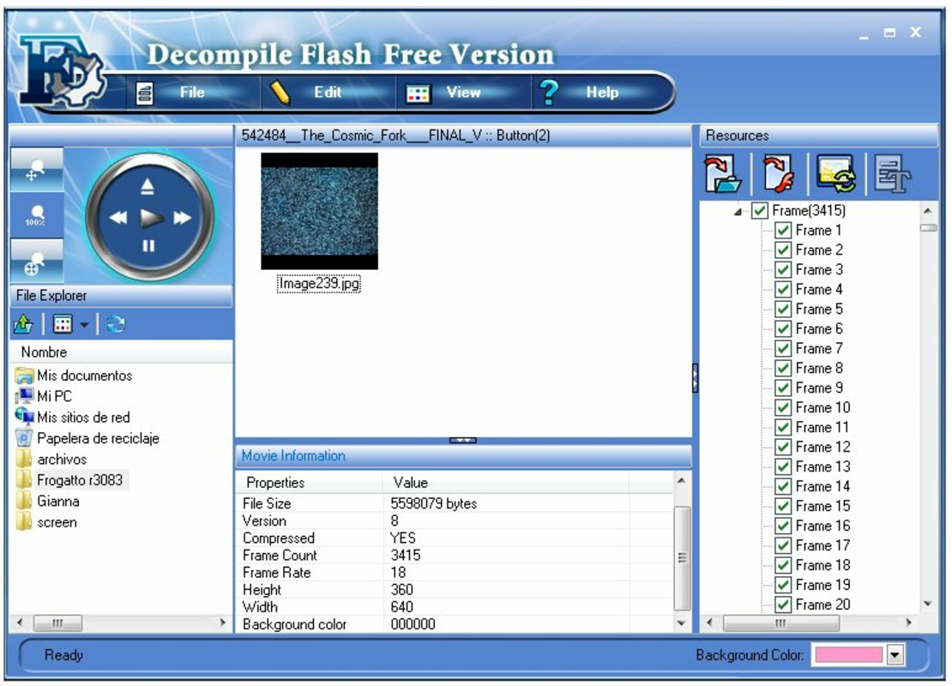The height and width of the screenshot is (686, 952).
Task: Open the Edit menu
Action: pyautogui.click(x=328, y=93)
